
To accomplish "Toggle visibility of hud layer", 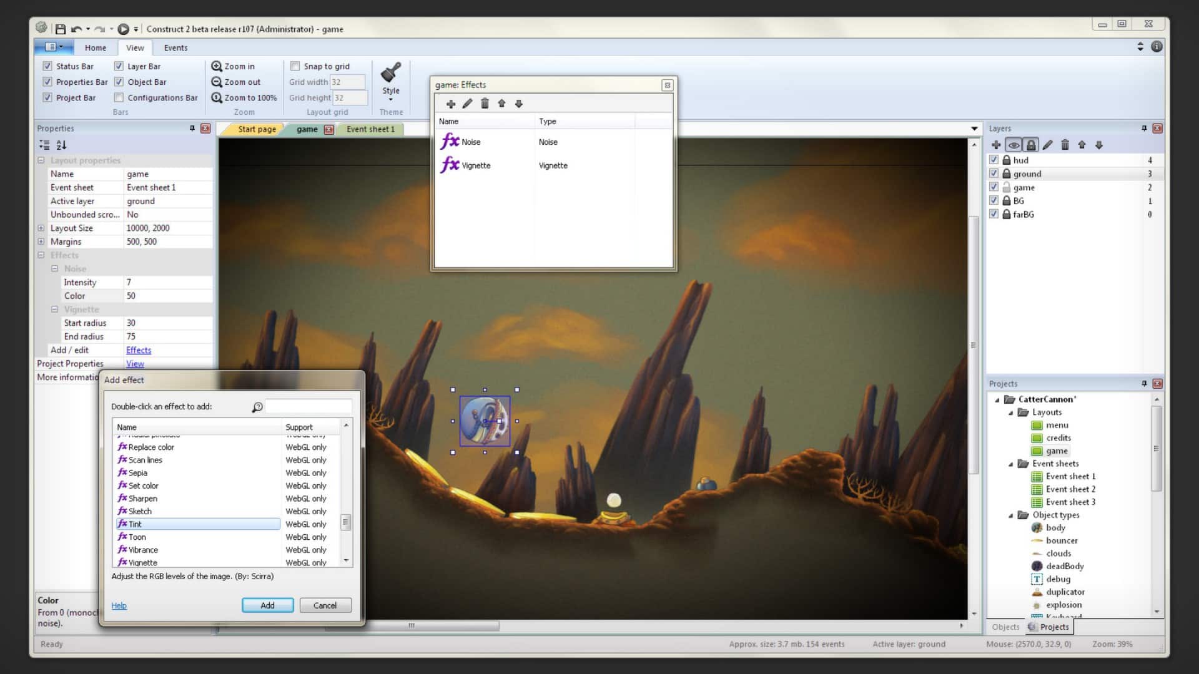I will point(995,160).
